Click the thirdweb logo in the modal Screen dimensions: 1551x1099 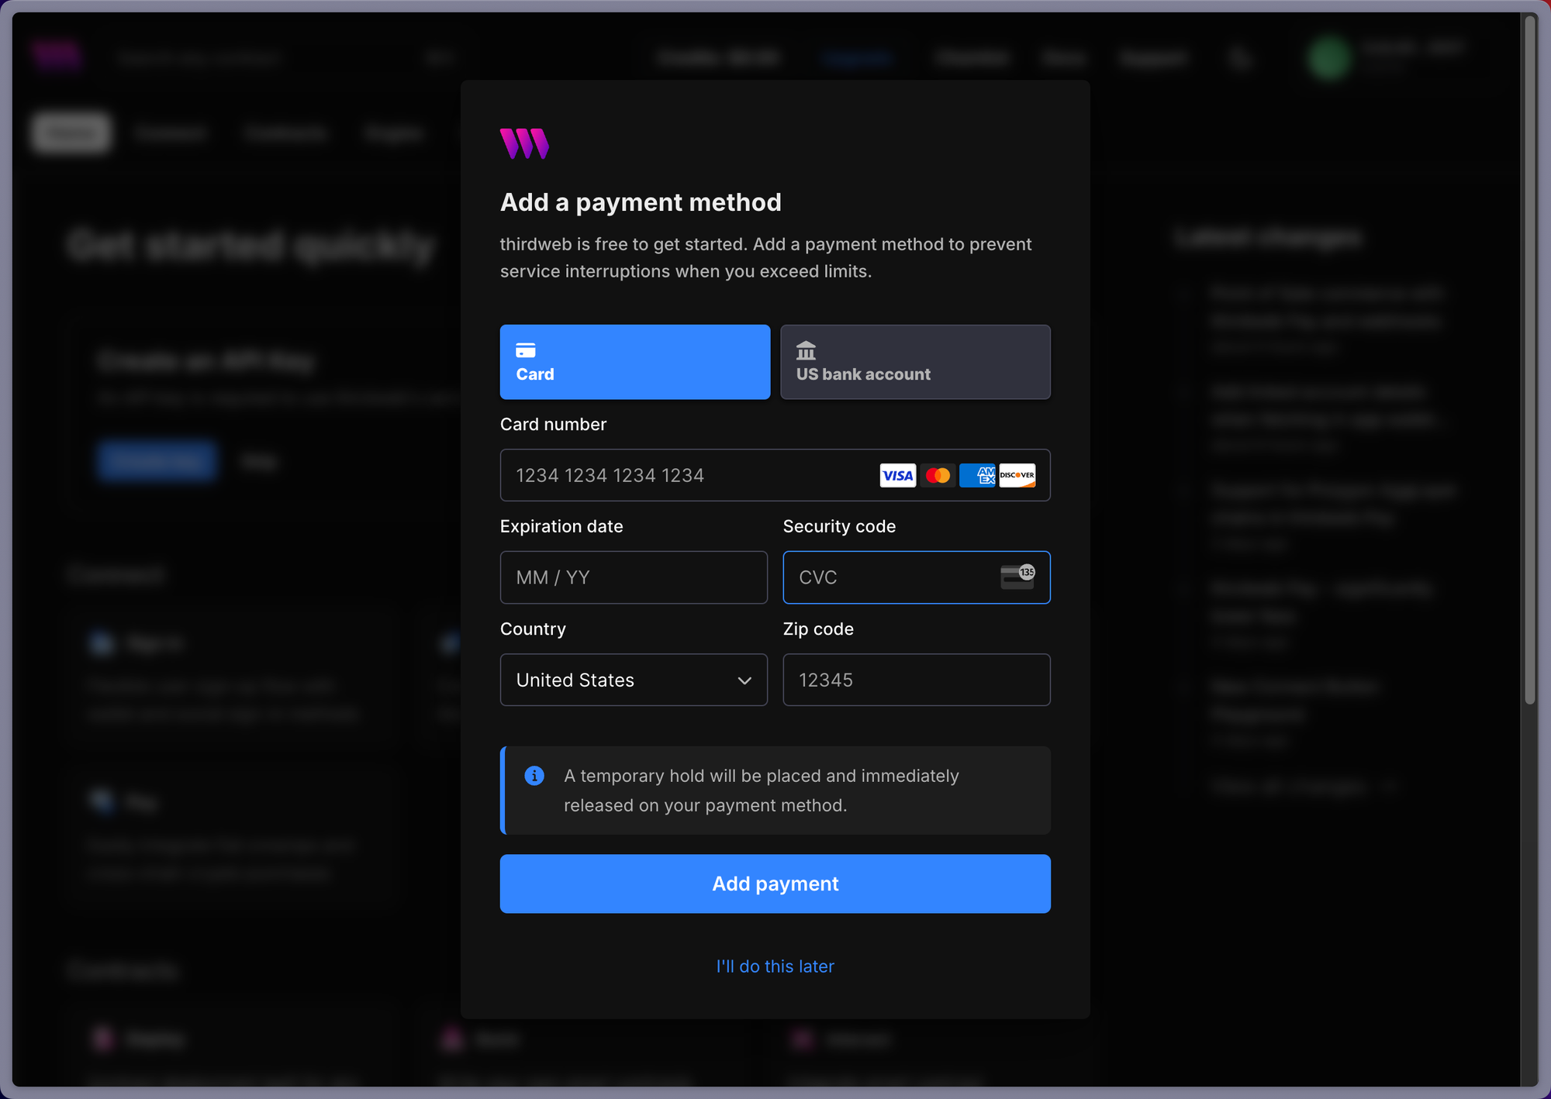(524, 143)
